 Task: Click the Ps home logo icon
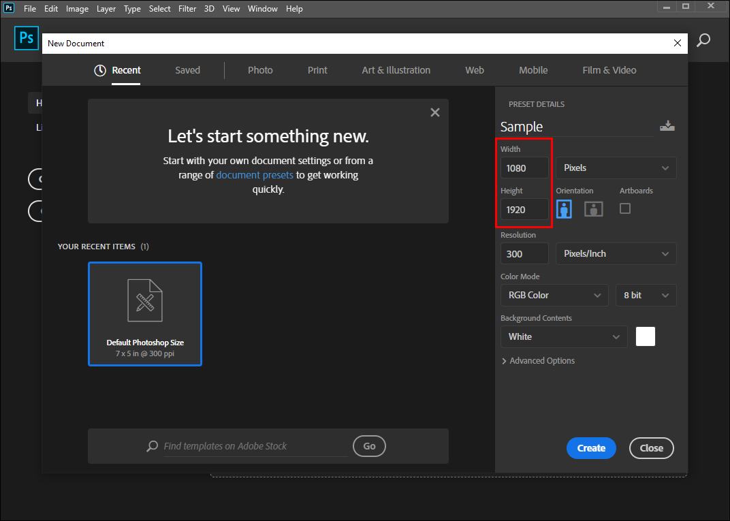click(27, 37)
